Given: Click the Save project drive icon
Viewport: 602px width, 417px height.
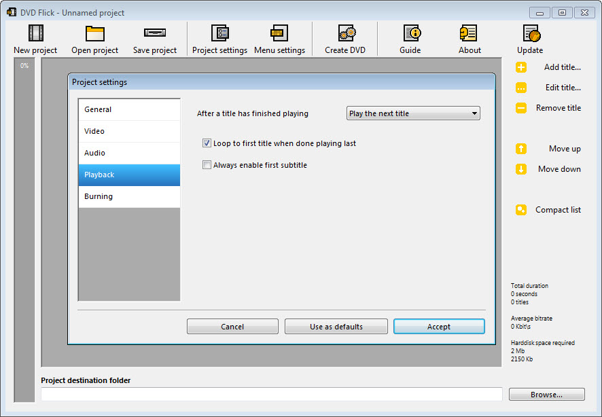Looking at the screenshot, I should coord(155,33).
